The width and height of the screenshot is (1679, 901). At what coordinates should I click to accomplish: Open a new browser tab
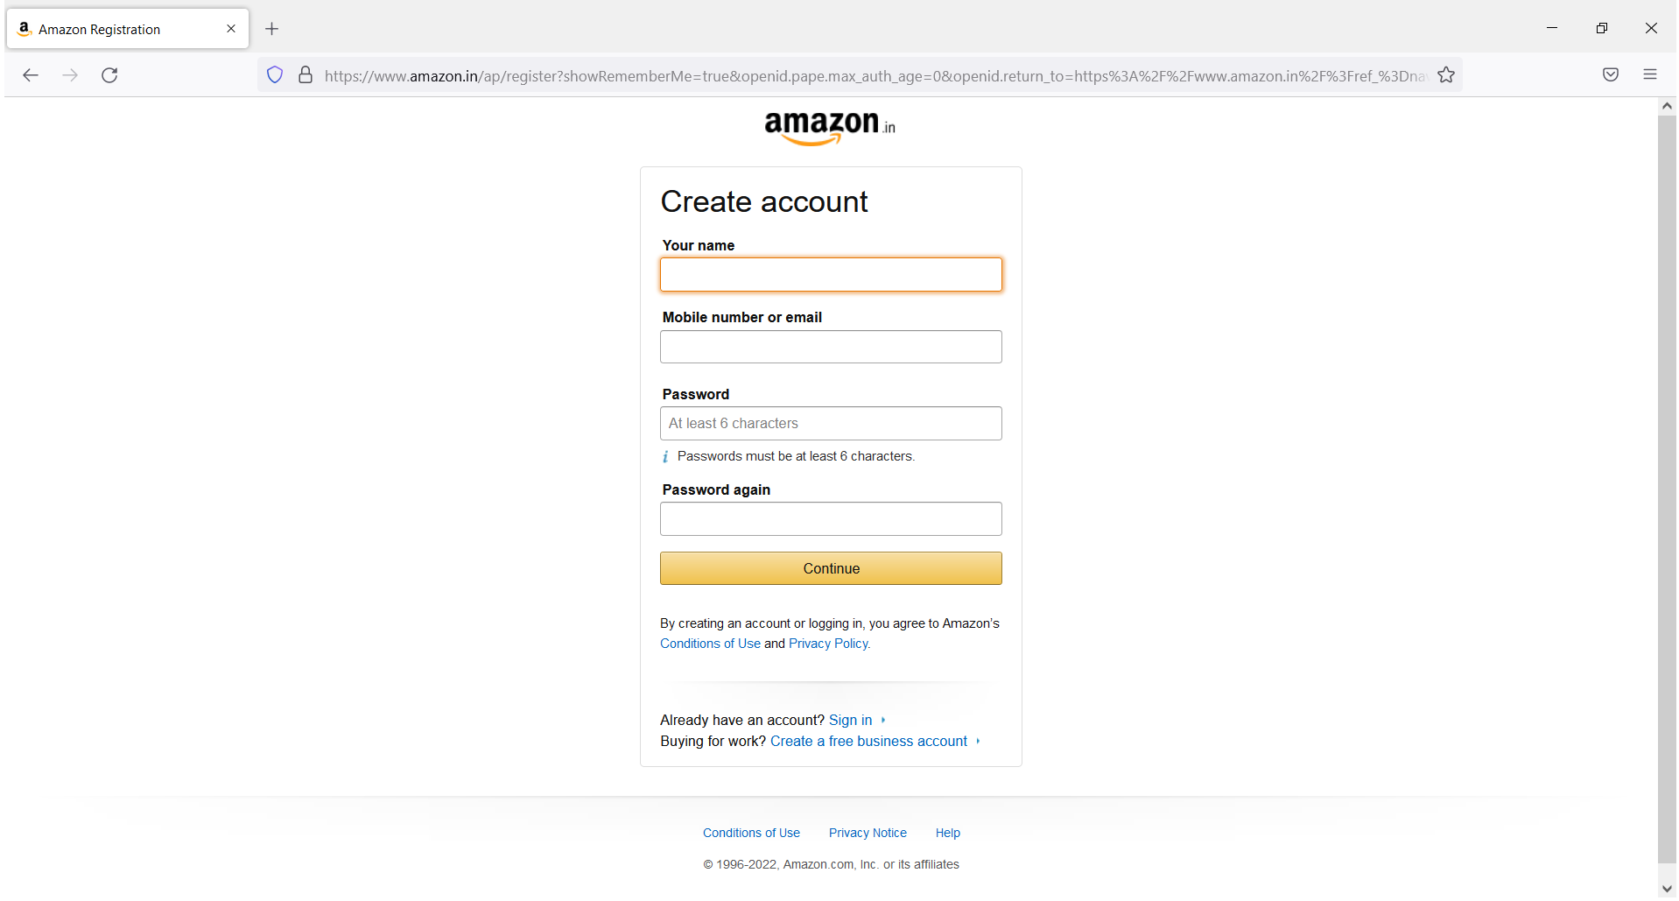click(271, 28)
